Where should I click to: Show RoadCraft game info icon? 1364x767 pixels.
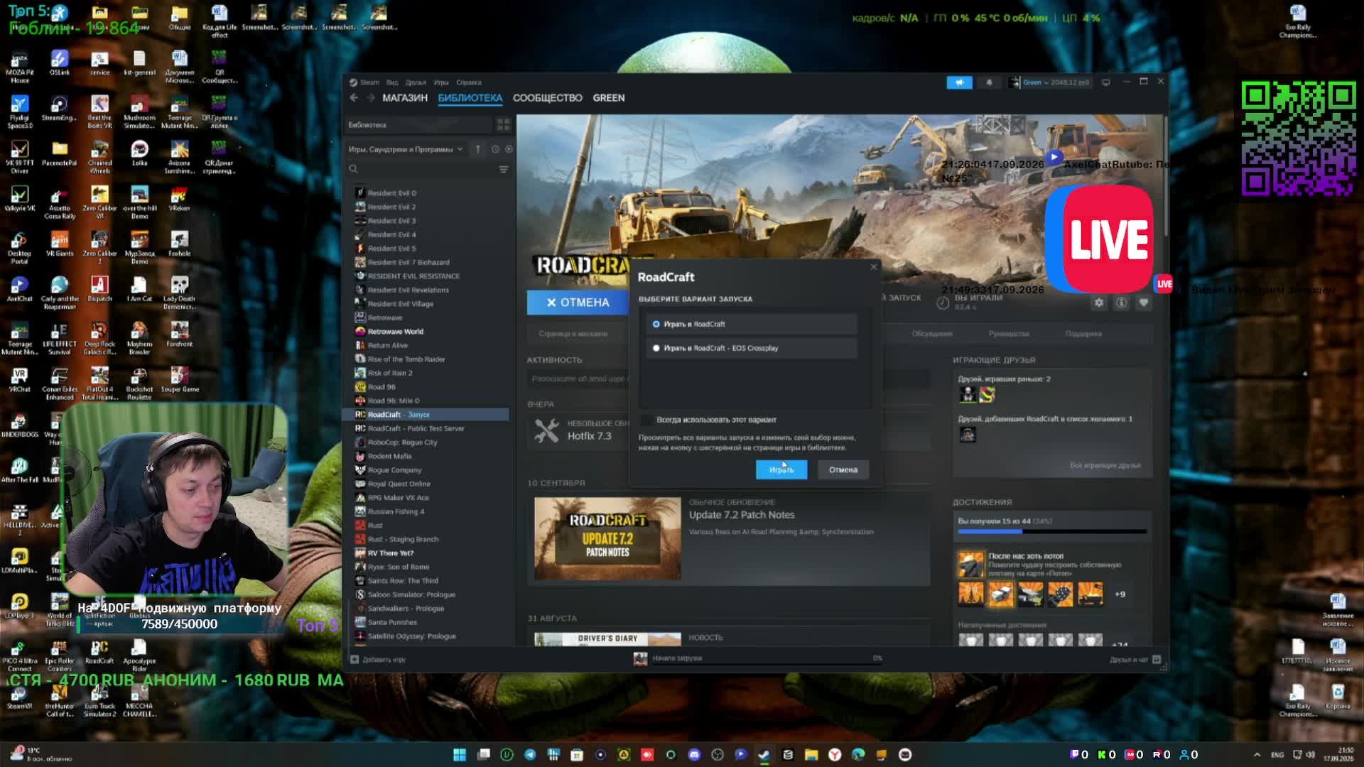1121,303
